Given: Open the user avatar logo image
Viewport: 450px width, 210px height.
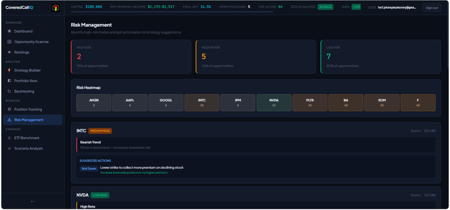Looking at the screenshot, I should click(56, 8).
